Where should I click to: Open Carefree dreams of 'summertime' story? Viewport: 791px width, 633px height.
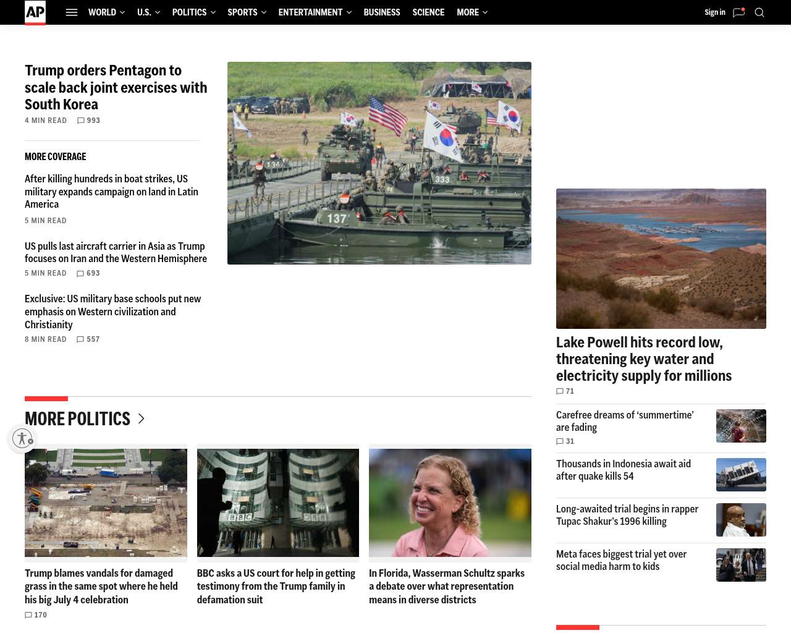pyautogui.click(x=625, y=421)
